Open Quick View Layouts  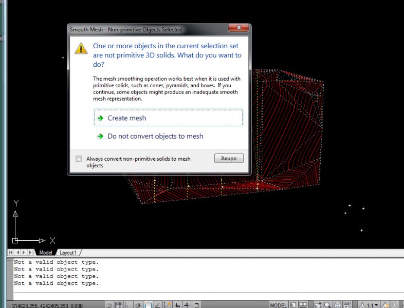click(293, 305)
